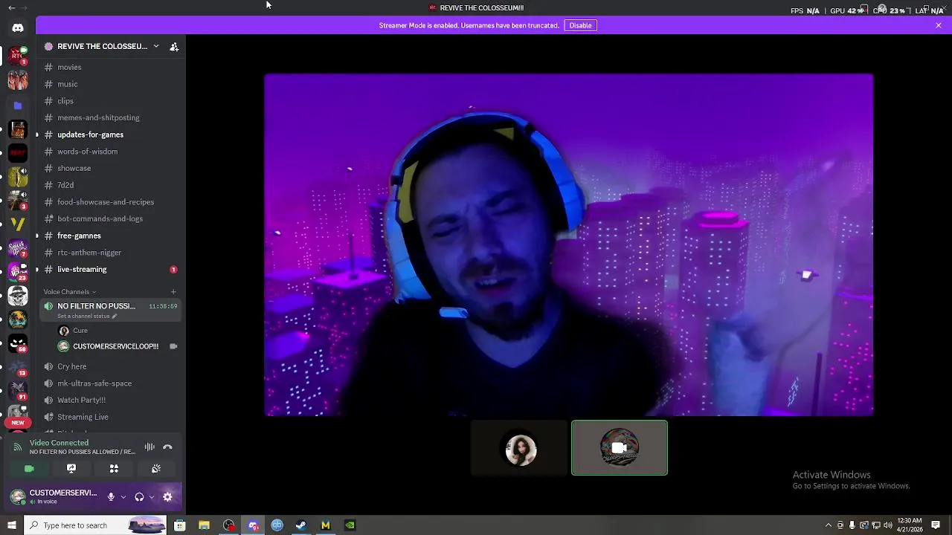The image size is (952, 535).
Task: Open File Explorer from taskbar
Action: pos(204,525)
